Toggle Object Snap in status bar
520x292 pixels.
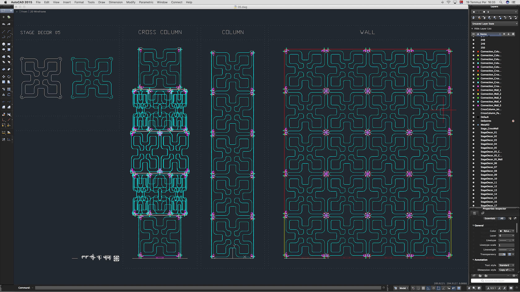(x=439, y=288)
